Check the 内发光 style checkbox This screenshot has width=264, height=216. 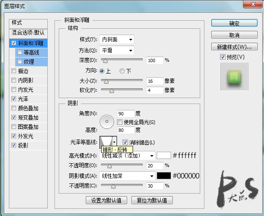click(14, 90)
